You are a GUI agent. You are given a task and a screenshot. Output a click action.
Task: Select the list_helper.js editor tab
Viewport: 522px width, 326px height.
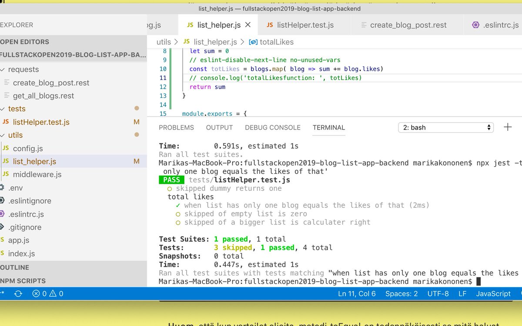click(218, 25)
